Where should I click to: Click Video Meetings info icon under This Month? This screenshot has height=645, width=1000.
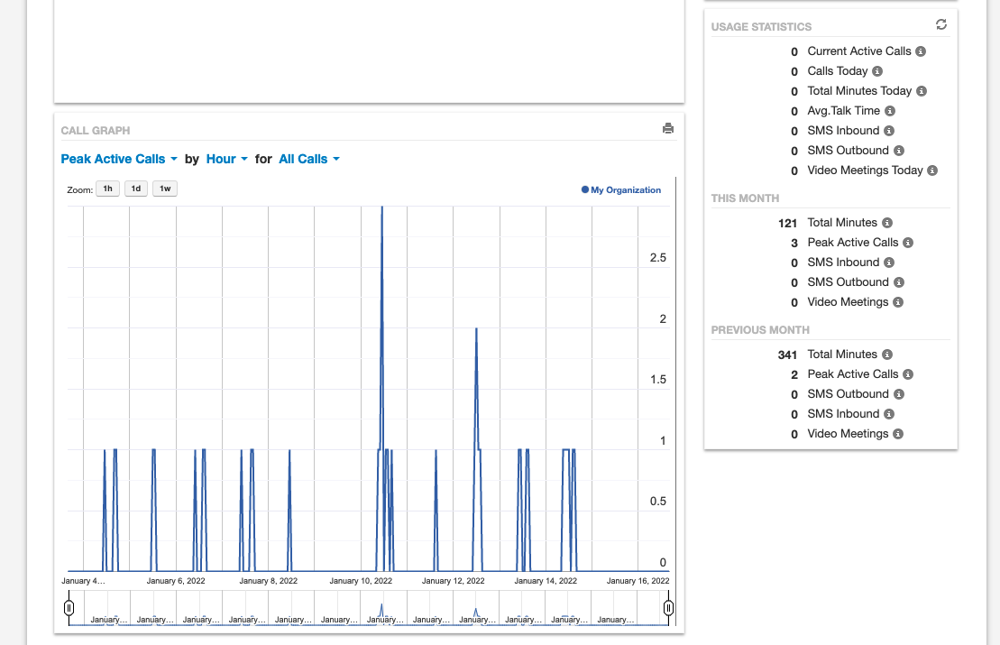898,302
